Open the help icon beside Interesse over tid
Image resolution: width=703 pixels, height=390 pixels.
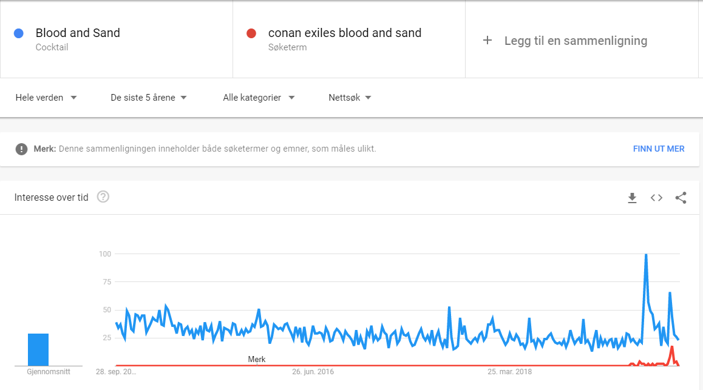tap(103, 197)
